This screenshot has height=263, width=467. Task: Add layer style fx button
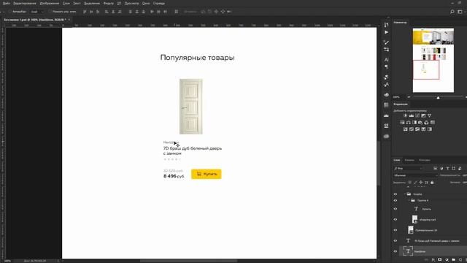coord(433,260)
